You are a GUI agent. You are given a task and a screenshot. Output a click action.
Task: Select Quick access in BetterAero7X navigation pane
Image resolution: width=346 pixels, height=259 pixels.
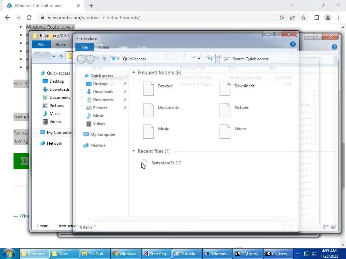pos(55,73)
